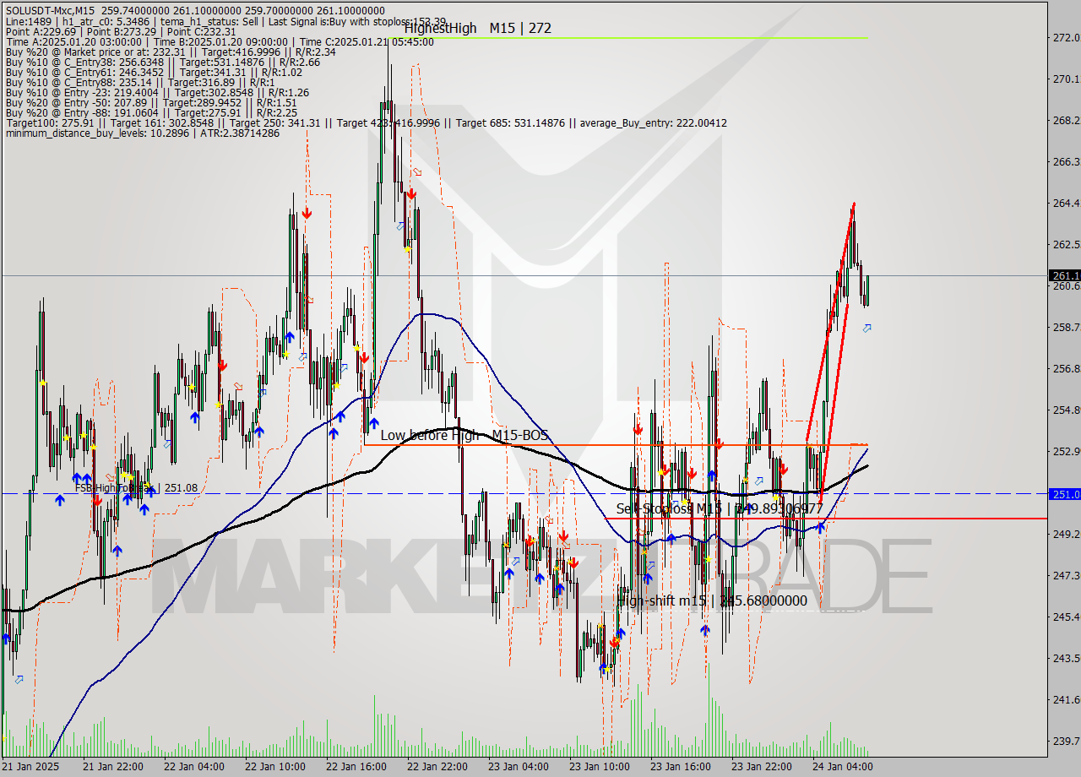The height and width of the screenshot is (777, 1081).
Task: Click the 'Low before High M15-BOS' label
Action: click(464, 435)
